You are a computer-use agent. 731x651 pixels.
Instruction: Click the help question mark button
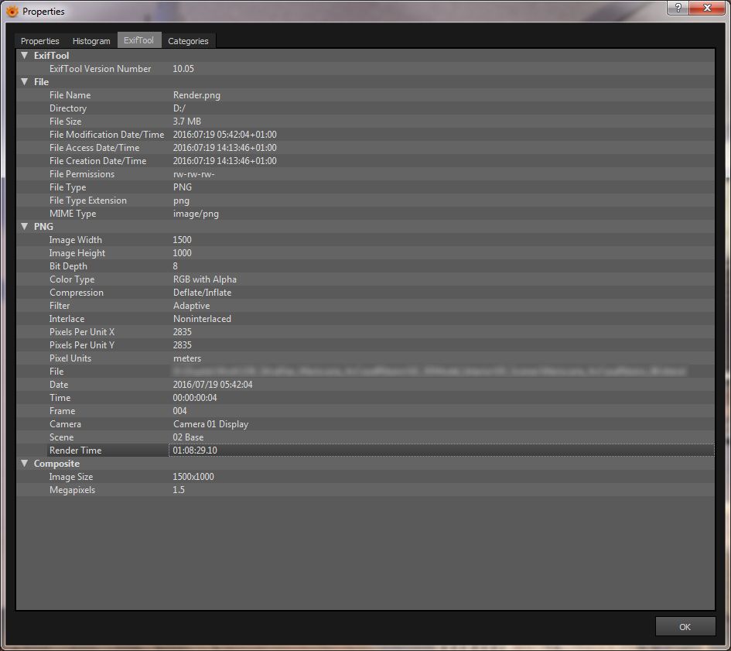(x=678, y=8)
